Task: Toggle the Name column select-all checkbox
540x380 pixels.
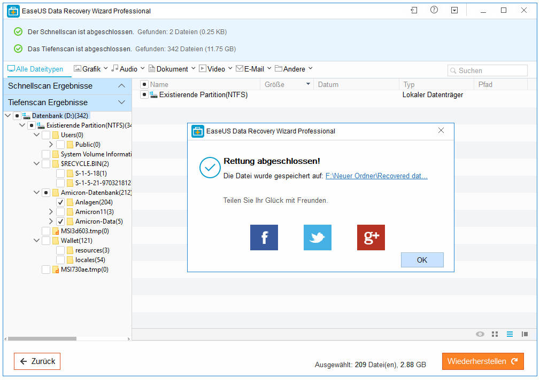Action: 144,84
